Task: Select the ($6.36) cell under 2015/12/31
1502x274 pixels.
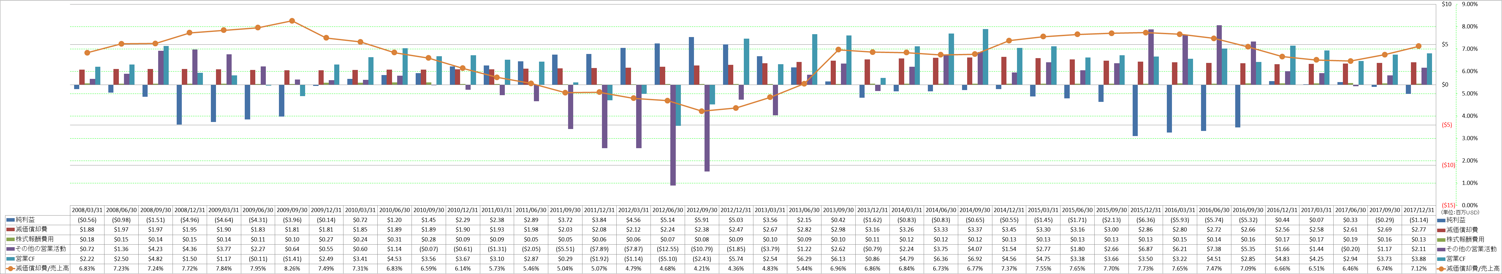Action: [x=1144, y=220]
